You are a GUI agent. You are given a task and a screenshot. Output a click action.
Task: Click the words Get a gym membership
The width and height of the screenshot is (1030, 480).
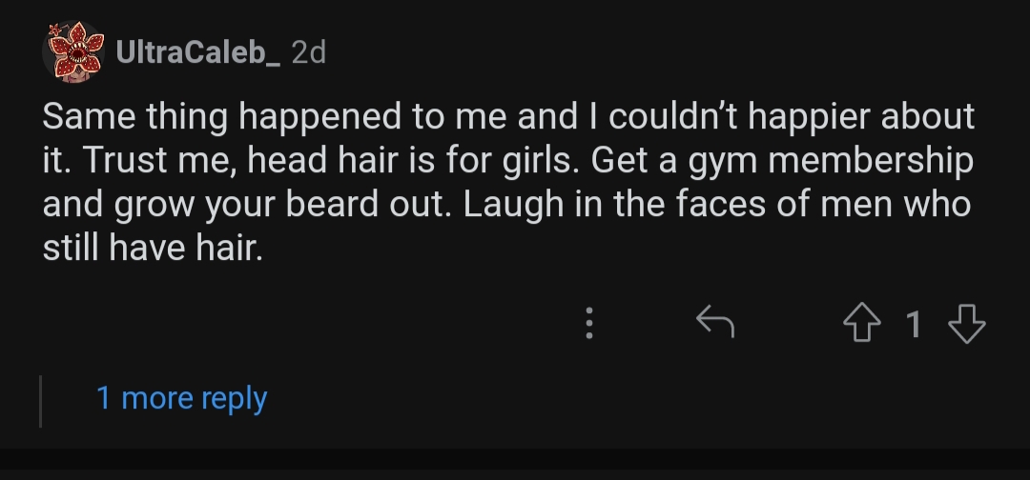[x=782, y=161]
